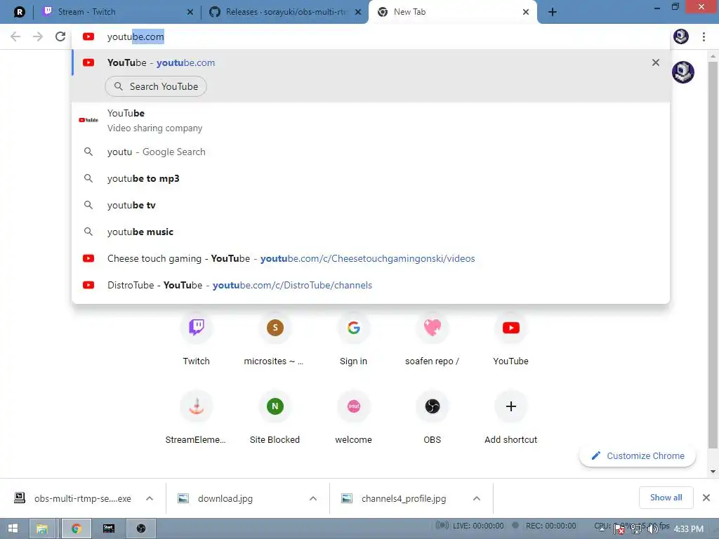Click the REC: 00:00:00 status text
719x539 pixels.
[x=550, y=526]
